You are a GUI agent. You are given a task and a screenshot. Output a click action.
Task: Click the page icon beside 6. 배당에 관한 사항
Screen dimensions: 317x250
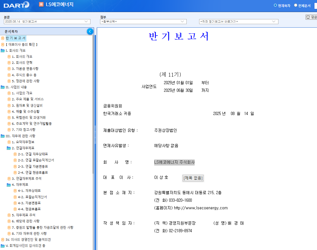[9, 221]
